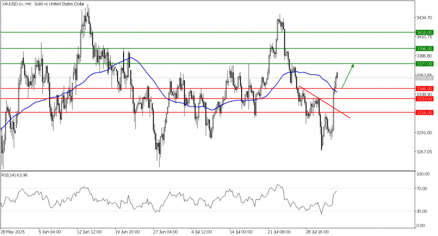Click the red 3333.00 price label
438x236 pixels.
[424, 99]
